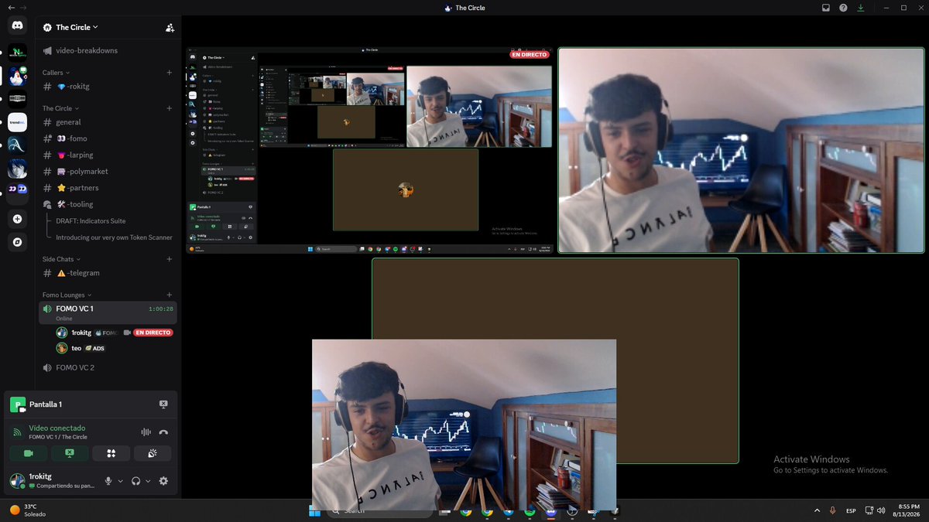Open headphone output options arrow
The image size is (929, 522).
tap(148, 481)
